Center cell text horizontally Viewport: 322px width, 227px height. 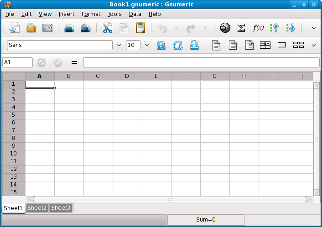click(x=233, y=45)
